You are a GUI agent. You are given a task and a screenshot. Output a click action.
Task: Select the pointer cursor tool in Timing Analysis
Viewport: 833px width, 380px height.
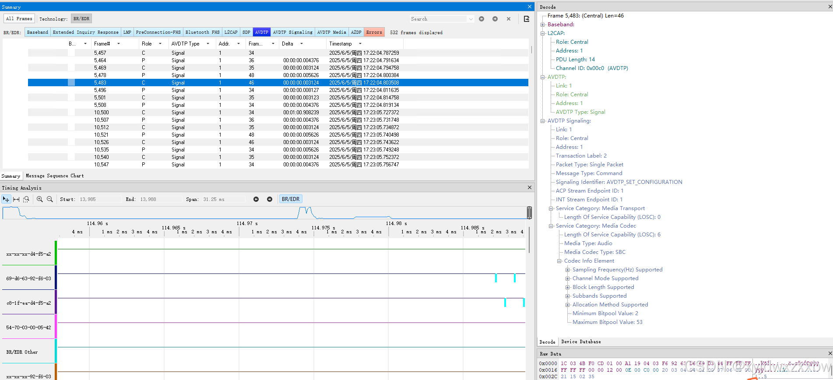[x=6, y=199]
